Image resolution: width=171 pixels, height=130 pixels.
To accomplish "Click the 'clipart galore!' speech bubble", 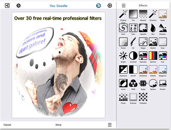I will click(35, 43).
